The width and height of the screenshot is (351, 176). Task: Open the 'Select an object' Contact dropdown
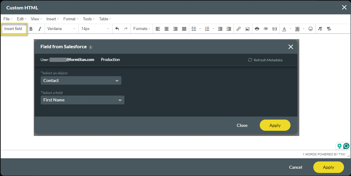click(x=81, y=80)
